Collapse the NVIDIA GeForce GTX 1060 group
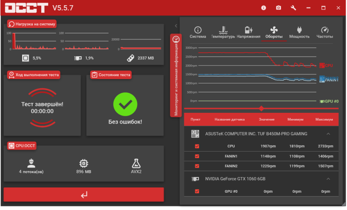This screenshot has height=210, width=347. pos(328,179)
